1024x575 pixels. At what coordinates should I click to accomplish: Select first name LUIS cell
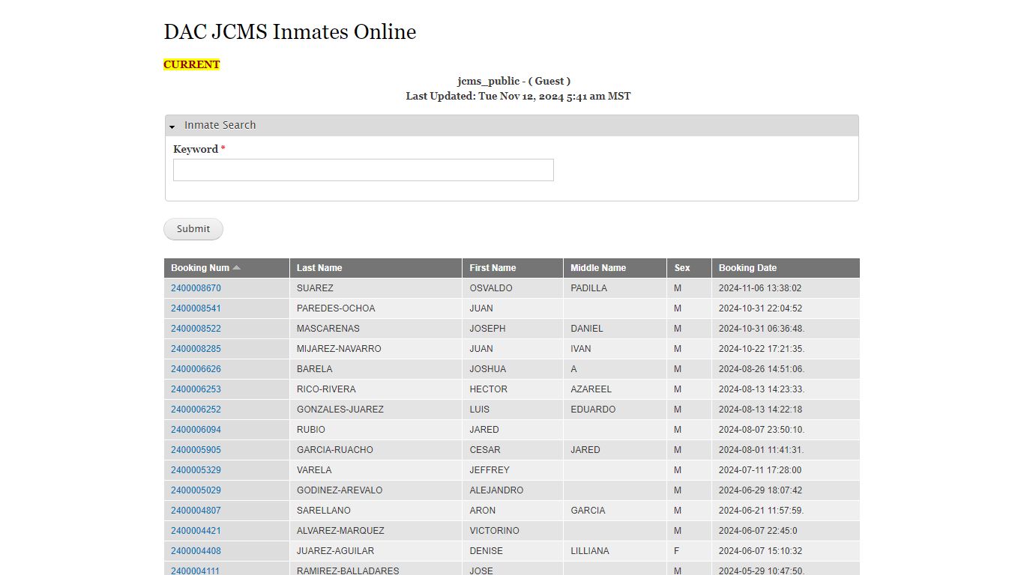(513, 410)
